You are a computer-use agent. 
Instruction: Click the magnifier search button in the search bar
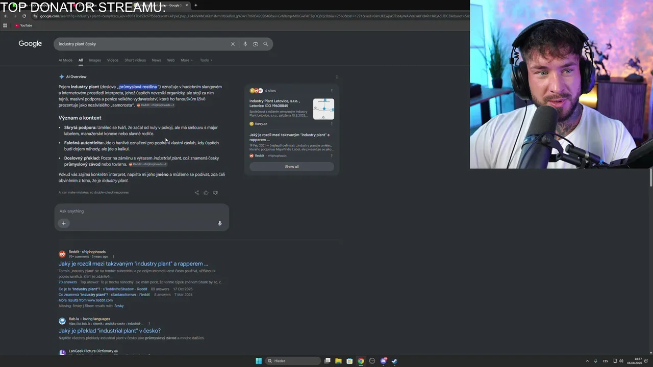click(265, 44)
